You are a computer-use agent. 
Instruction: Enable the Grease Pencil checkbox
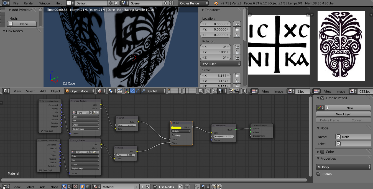(322, 98)
